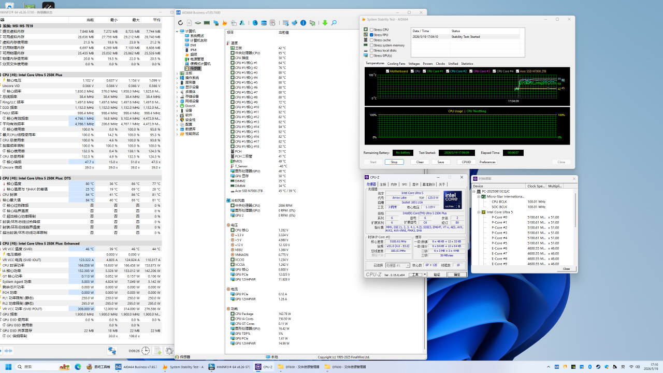The height and width of the screenshot is (373, 663).
Task: Click the green memory module icon in AIDA64 toolbar
Action: 207,23
